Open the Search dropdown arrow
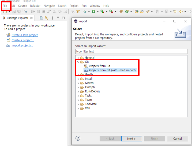The height and width of the screenshot is (146, 192). pyautogui.click(x=152, y=12)
